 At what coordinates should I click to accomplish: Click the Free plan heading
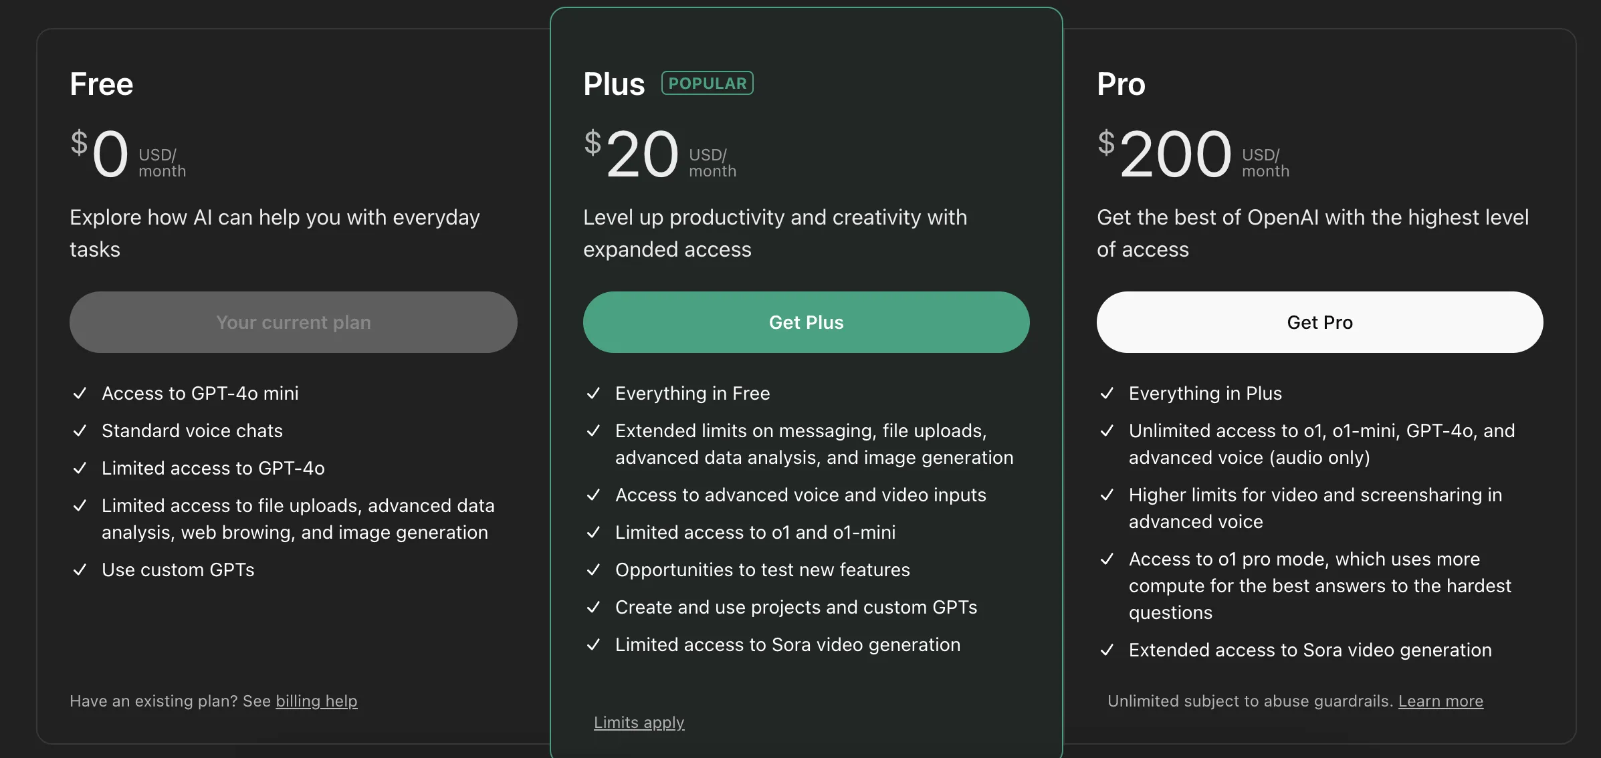(102, 84)
